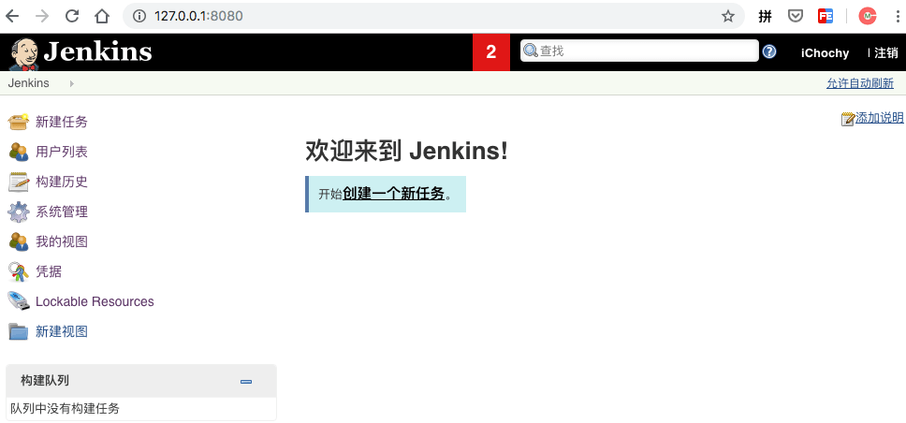Open the search help question mark icon

click(x=769, y=51)
